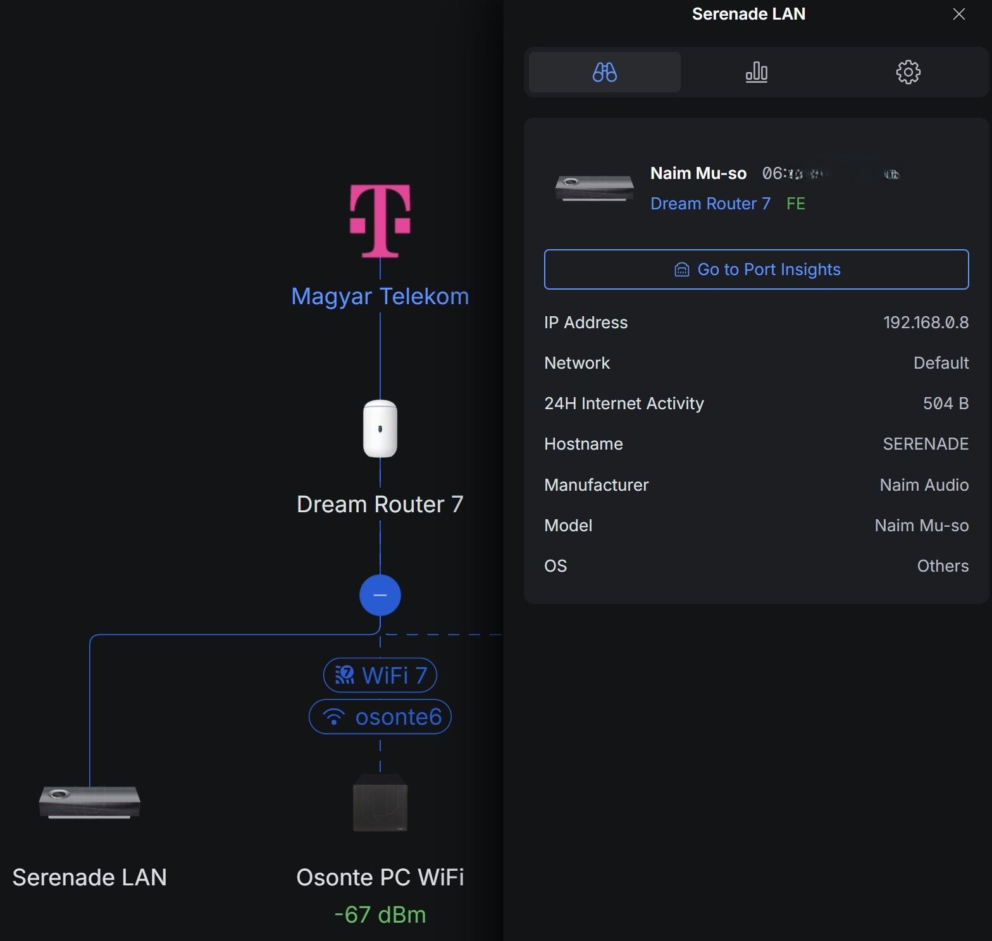Click the osonte6 SSID badge
This screenshot has width=992, height=941.
(380, 717)
